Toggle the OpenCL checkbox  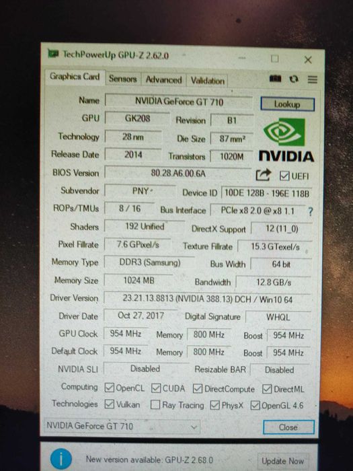[109, 388]
